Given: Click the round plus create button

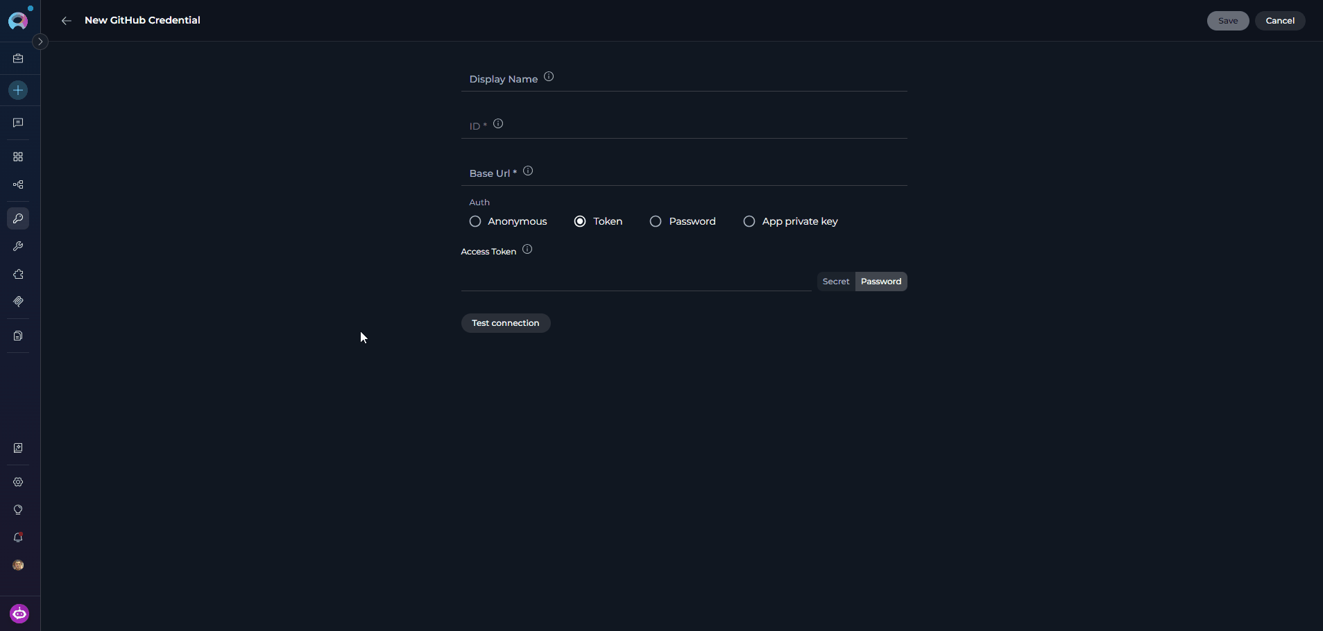Looking at the screenshot, I should (18, 90).
